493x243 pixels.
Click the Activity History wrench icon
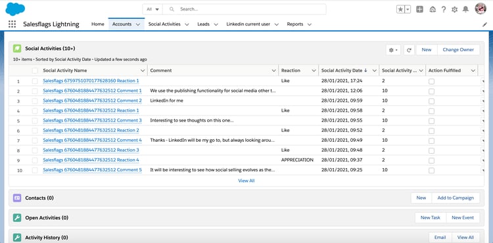pyautogui.click(x=17, y=237)
